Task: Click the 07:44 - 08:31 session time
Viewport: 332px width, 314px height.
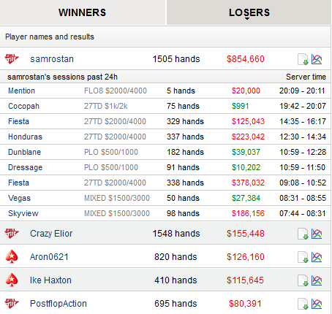Action: pyautogui.click(x=303, y=213)
